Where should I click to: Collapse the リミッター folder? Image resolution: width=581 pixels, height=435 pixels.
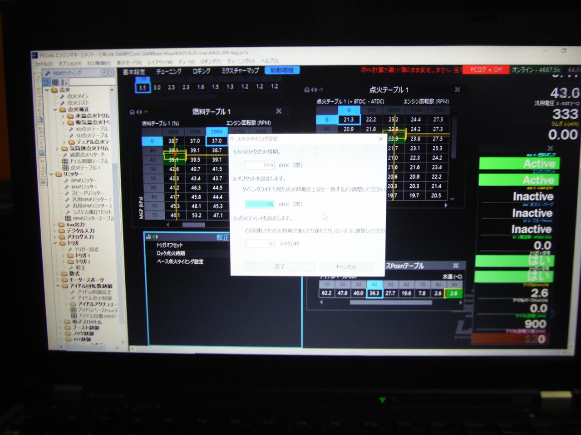pyautogui.click(x=52, y=174)
